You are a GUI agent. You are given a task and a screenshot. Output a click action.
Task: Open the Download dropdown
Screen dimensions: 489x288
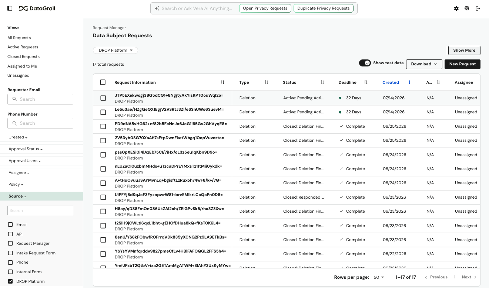tap(424, 64)
